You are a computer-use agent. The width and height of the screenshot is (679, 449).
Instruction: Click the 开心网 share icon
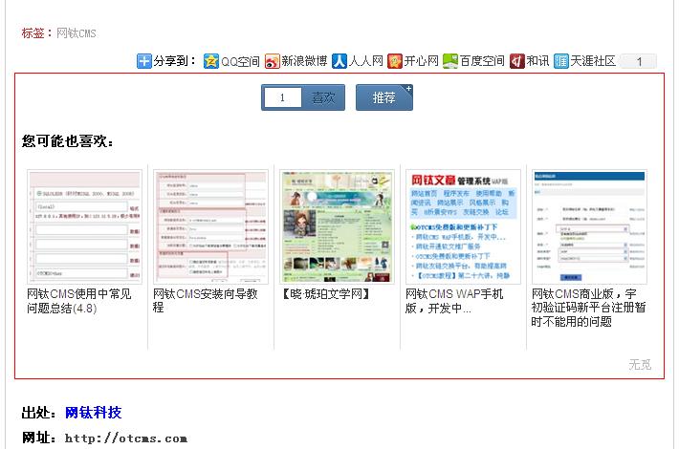(x=395, y=61)
